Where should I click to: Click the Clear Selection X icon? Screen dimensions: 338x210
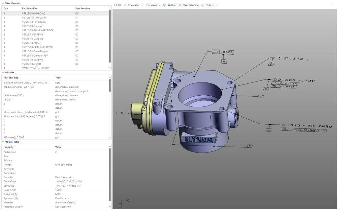[x=180, y=5]
